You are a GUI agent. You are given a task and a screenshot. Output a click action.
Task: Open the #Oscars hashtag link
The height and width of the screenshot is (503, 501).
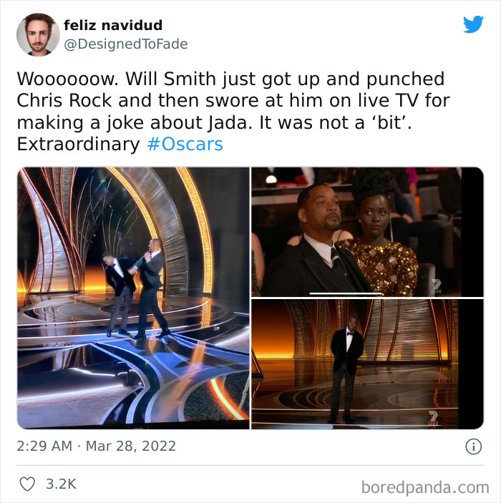(x=185, y=144)
